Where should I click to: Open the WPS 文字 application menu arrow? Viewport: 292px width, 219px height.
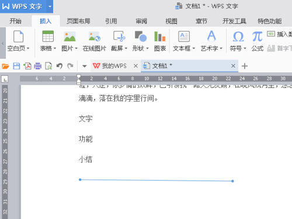50,6
